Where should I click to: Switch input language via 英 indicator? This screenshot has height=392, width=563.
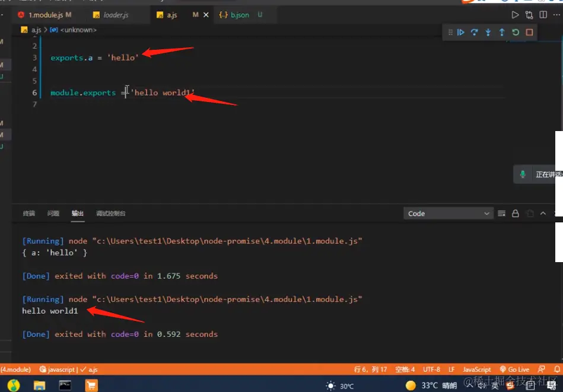(495, 386)
